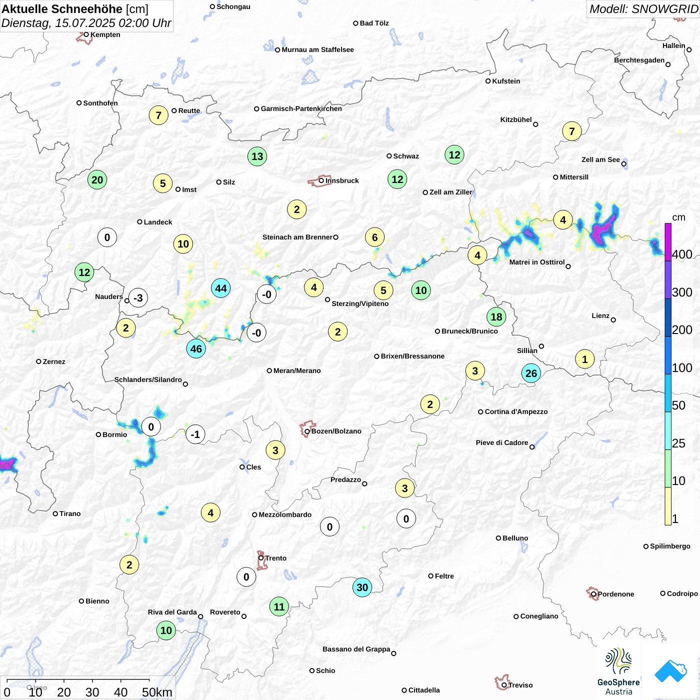Viewport: 700px width, 700px height.
Task: Click the Murnau am Staffelsee label
Action: (x=317, y=49)
